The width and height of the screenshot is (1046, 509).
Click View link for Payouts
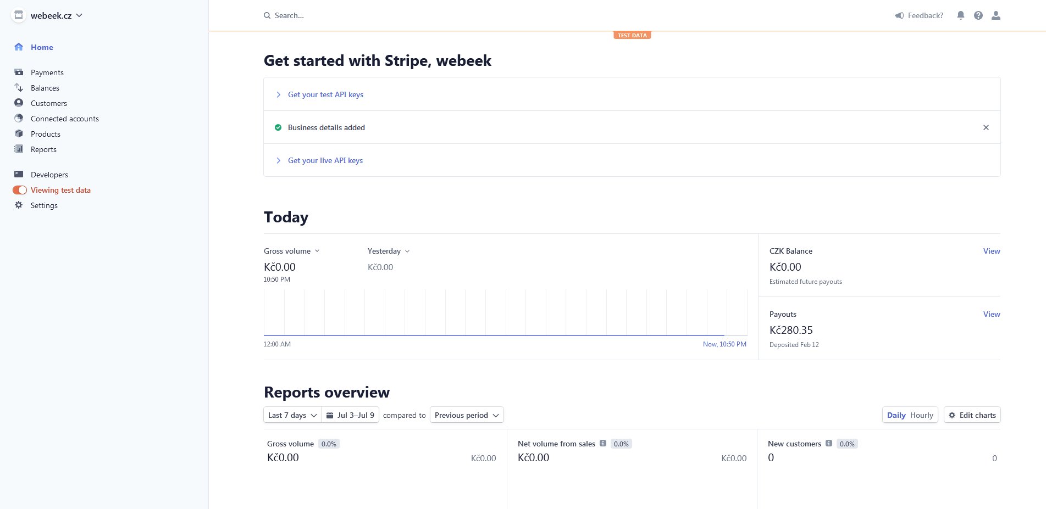[992, 314]
